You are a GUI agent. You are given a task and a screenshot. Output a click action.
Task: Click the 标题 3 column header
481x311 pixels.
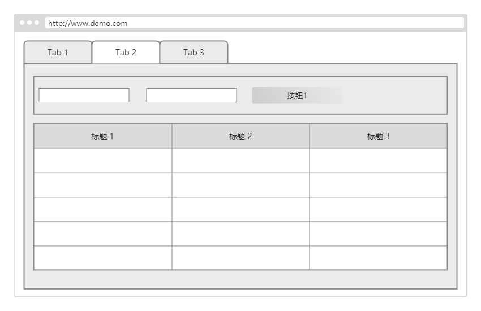(x=378, y=136)
